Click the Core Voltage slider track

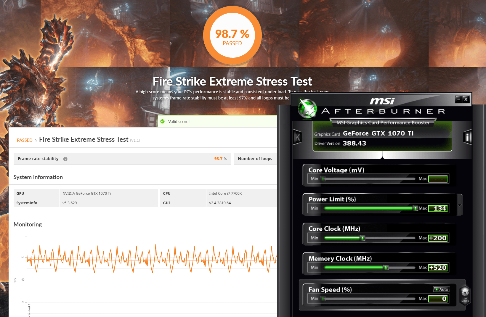click(369, 179)
